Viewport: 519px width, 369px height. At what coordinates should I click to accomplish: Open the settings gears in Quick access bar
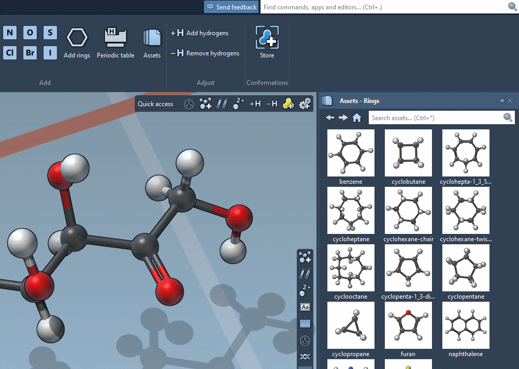305,104
